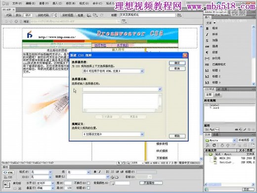Select the Paragraph (段落) insert icon
Viewport: 257px width, 193px height.
[x=207, y=52]
